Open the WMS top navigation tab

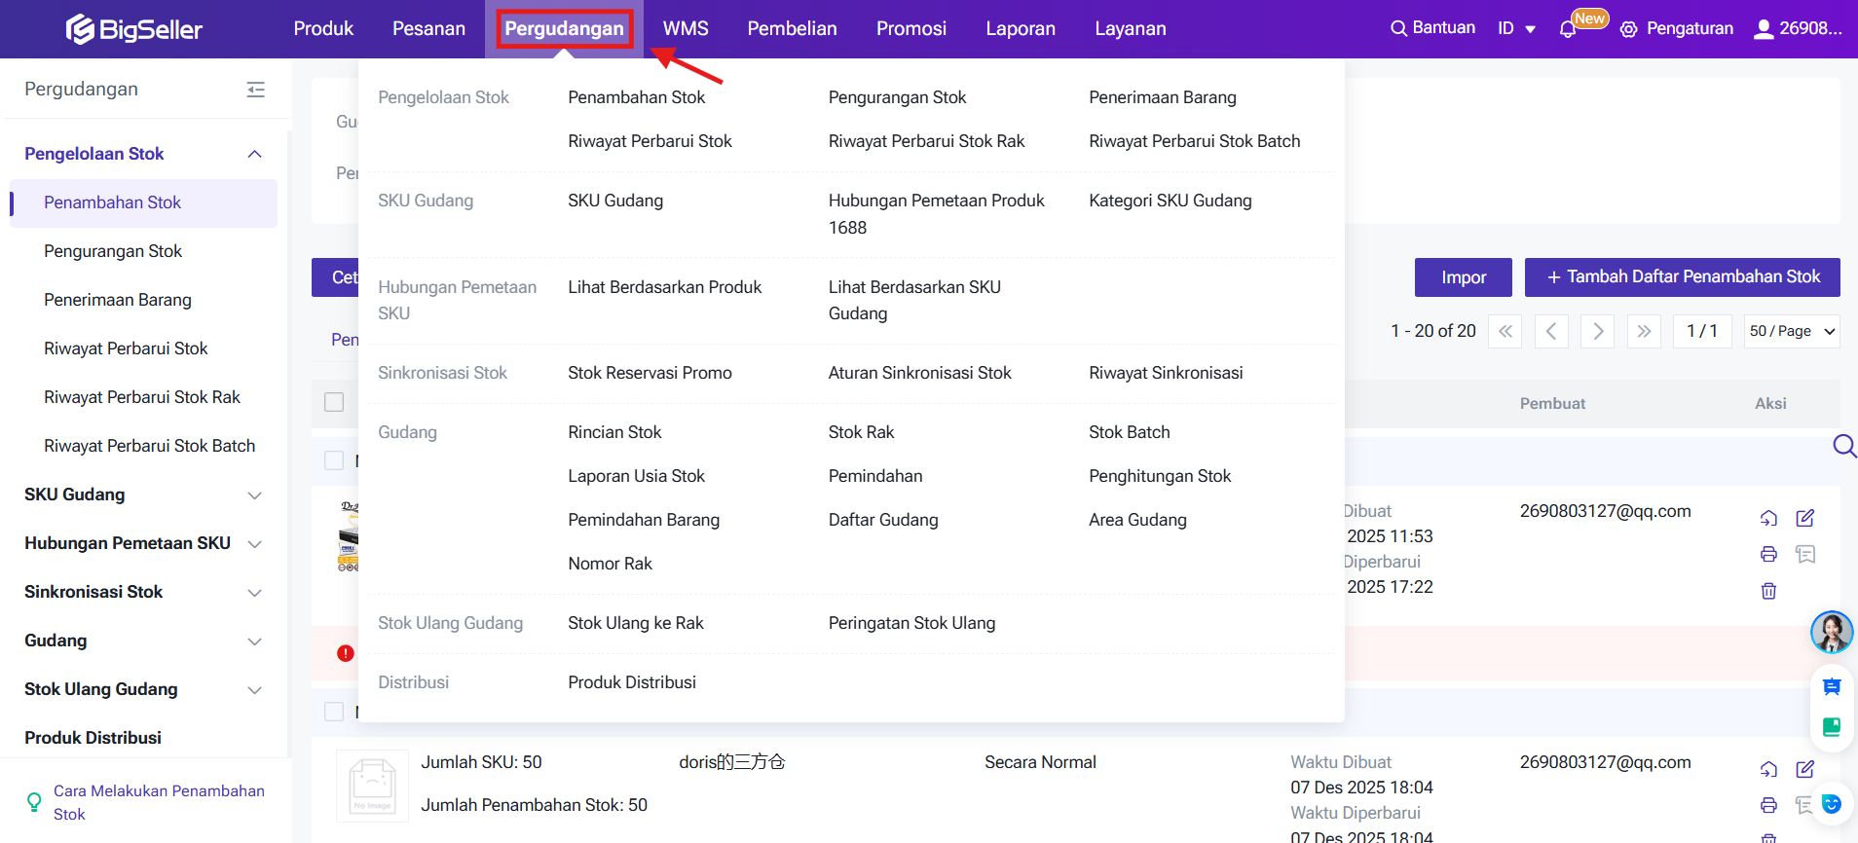click(686, 29)
